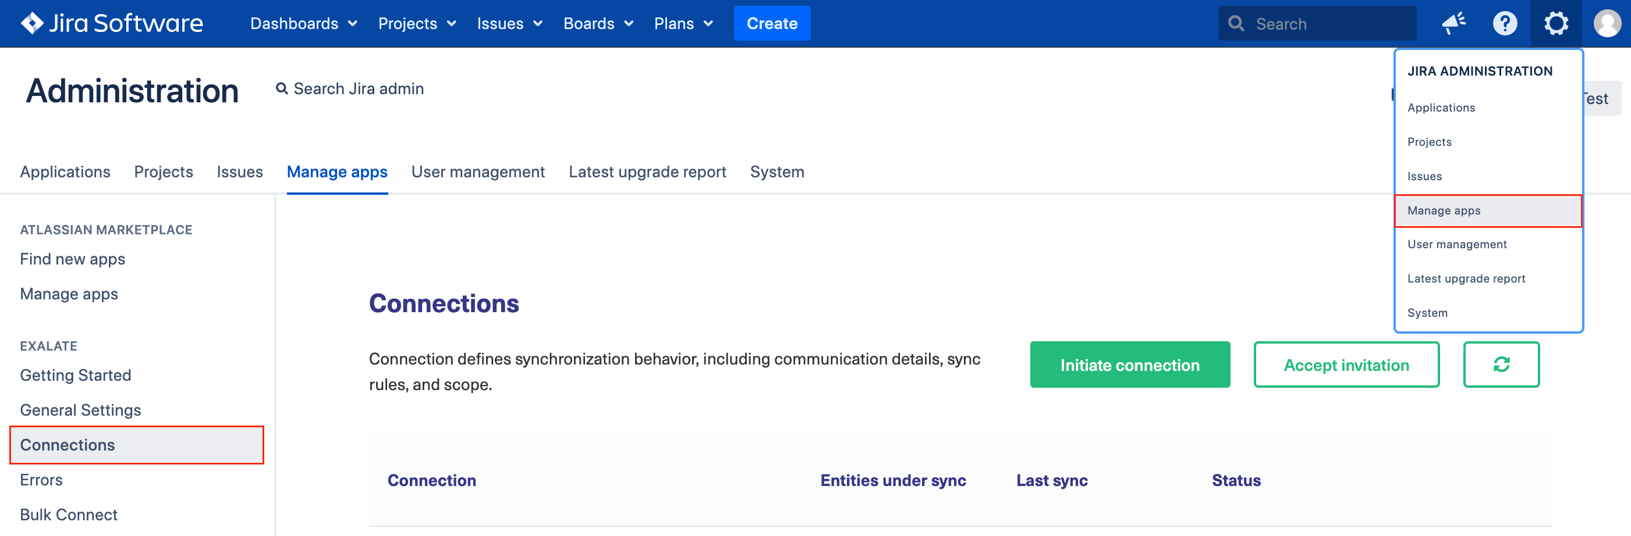This screenshot has width=1631, height=536.
Task: Switch to the Projects admin tab
Action: (164, 172)
